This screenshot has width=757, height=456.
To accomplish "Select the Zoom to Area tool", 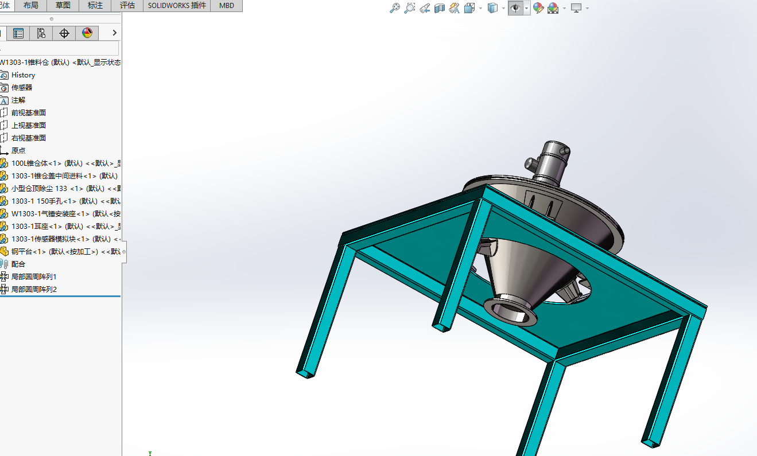I will (x=410, y=8).
